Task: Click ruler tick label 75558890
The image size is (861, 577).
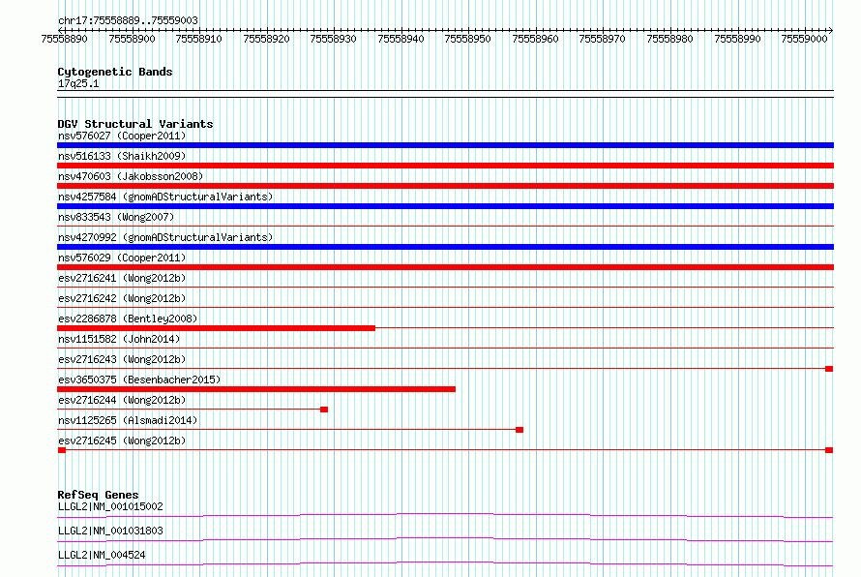Action: (x=64, y=39)
